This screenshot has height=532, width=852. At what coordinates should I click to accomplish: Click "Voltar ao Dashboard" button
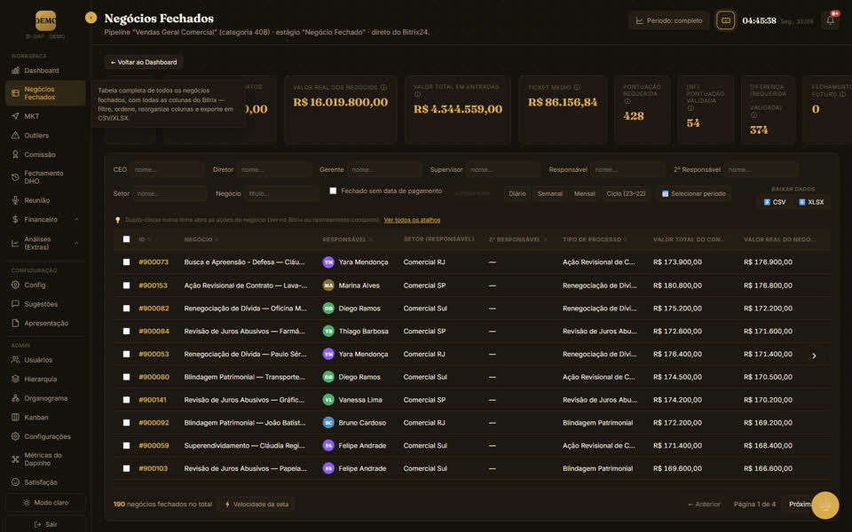point(144,62)
